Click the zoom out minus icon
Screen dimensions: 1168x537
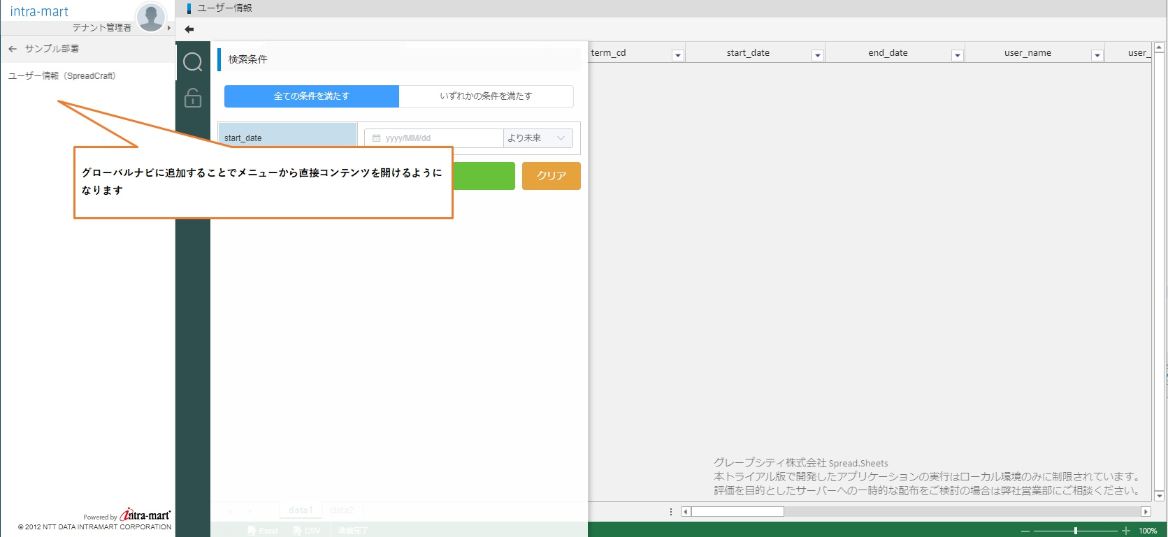coord(1025,531)
